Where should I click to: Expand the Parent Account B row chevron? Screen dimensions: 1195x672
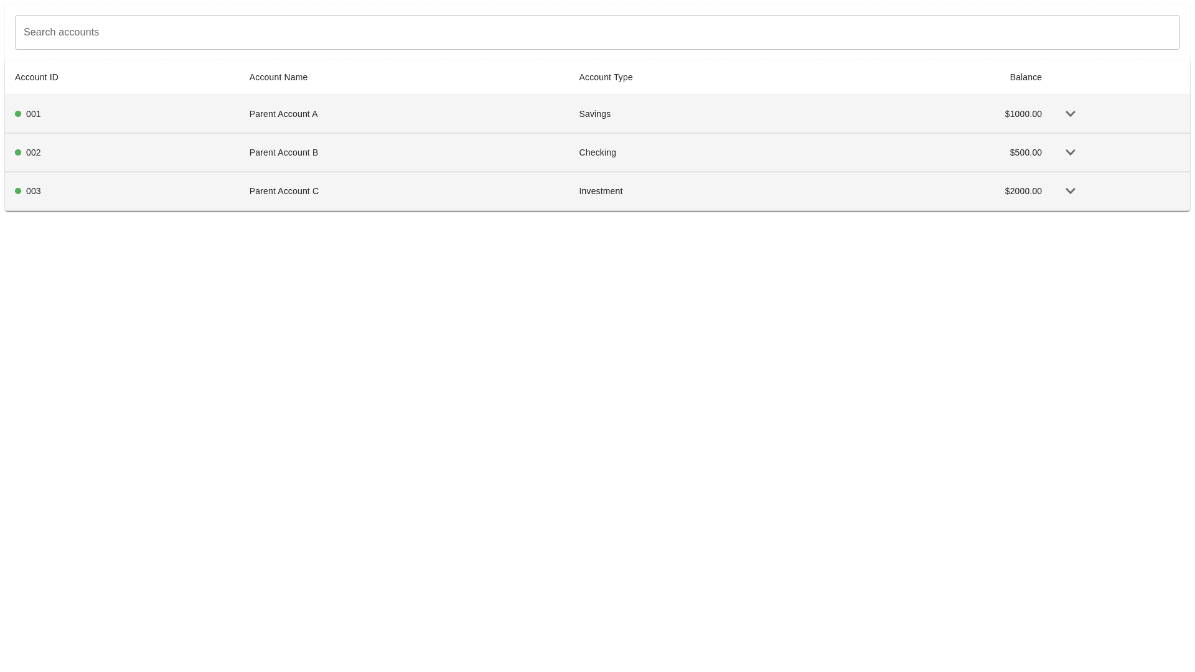click(x=1070, y=152)
